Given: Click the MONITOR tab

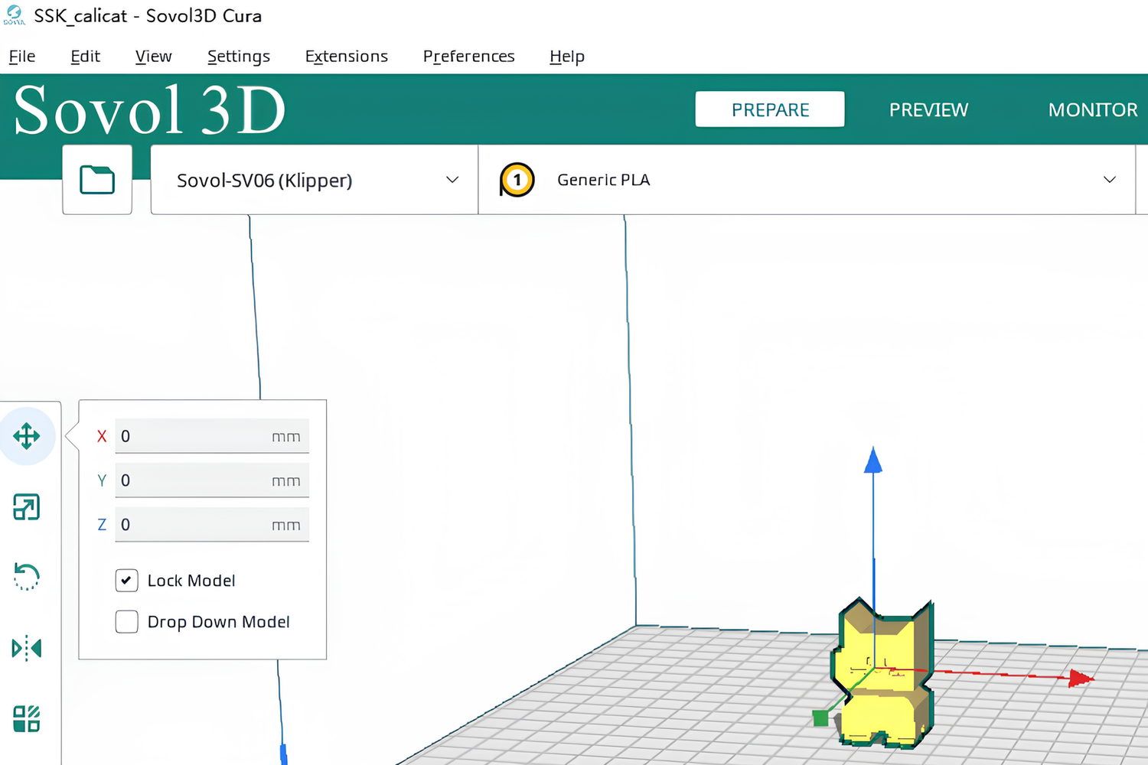Looking at the screenshot, I should click(x=1093, y=109).
